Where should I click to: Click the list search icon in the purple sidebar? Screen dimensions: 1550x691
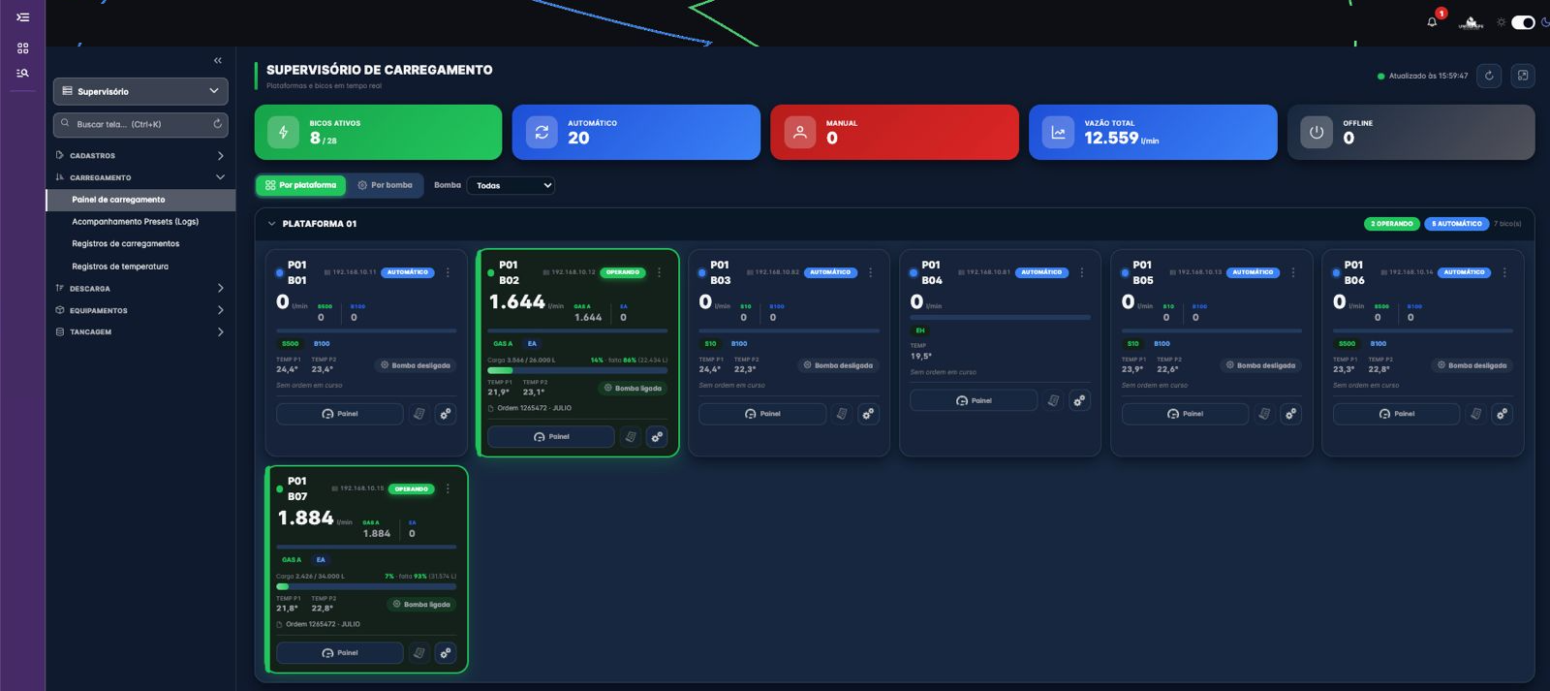pos(22,73)
